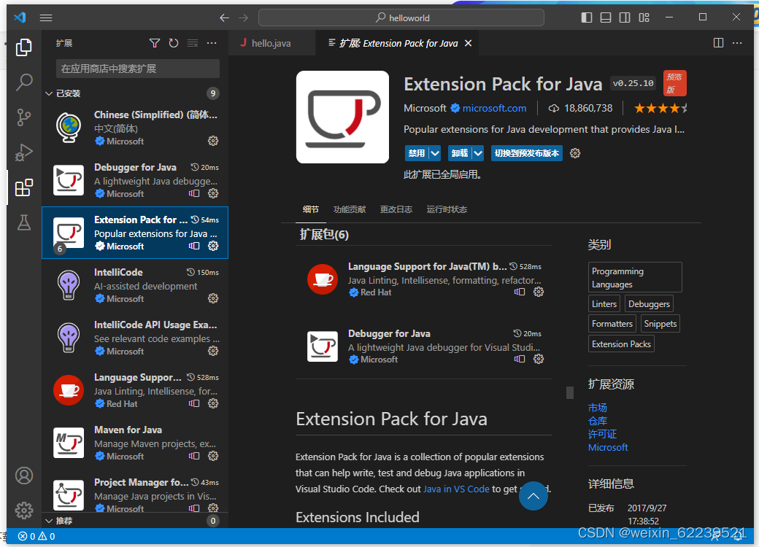Open the Testing flask view
The height and width of the screenshot is (547, 759).
23,222
